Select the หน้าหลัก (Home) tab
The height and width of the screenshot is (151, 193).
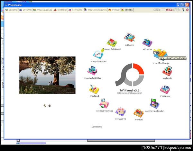pos(127,10)
